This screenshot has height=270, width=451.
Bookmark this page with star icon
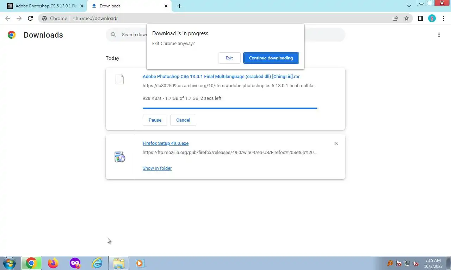point(407,18)
